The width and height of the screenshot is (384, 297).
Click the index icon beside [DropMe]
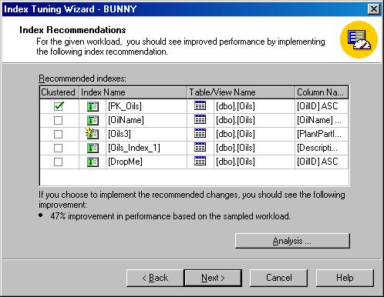tap(93, 162)
